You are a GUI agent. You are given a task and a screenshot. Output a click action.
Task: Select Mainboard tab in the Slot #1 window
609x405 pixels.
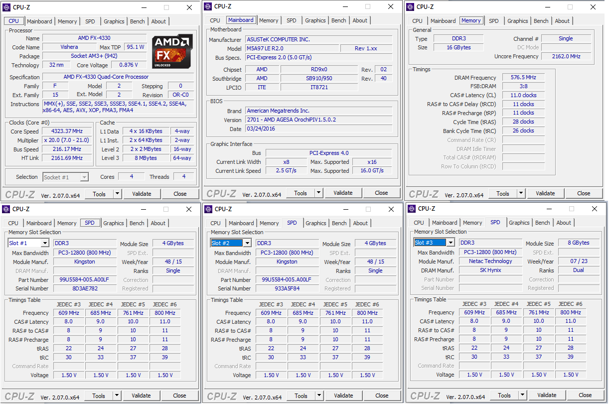pyautogui.click(x=39, y=223)
